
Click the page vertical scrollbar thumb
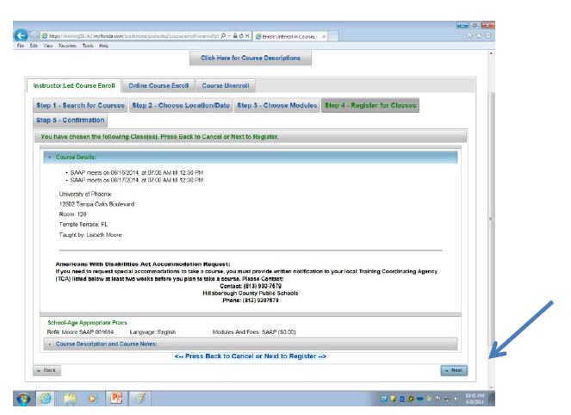pyautogui.click(x=491, y=219)
